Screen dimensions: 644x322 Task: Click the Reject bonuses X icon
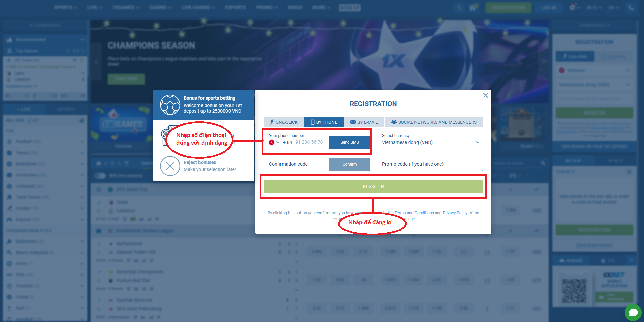(x=170, y=166)
